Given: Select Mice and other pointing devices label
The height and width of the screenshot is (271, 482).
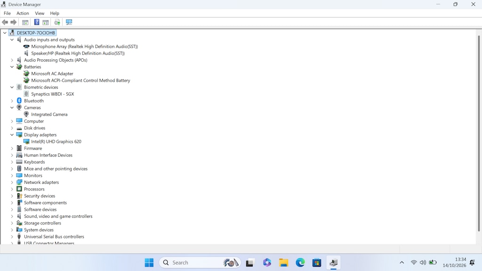Looking at the screenshot, I should click(x=56, y=169).
